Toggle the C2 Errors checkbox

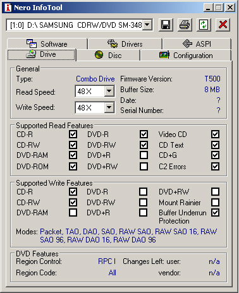click(215, 166)
